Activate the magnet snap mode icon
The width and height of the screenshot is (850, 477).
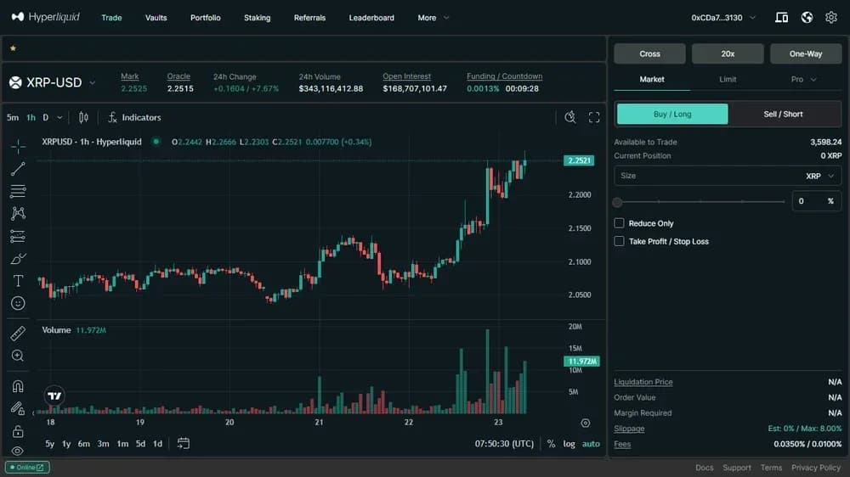click(x=18, y=386)
